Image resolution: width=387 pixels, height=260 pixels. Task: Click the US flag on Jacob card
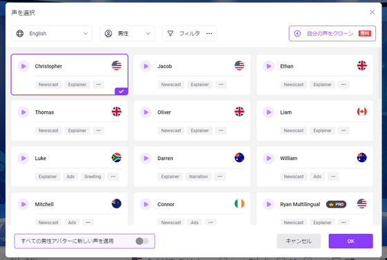239,66
